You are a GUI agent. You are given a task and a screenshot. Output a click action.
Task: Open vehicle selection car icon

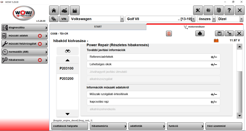point(54,19)
